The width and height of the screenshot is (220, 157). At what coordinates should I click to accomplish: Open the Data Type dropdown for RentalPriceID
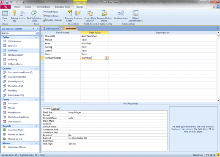[107, 58]
